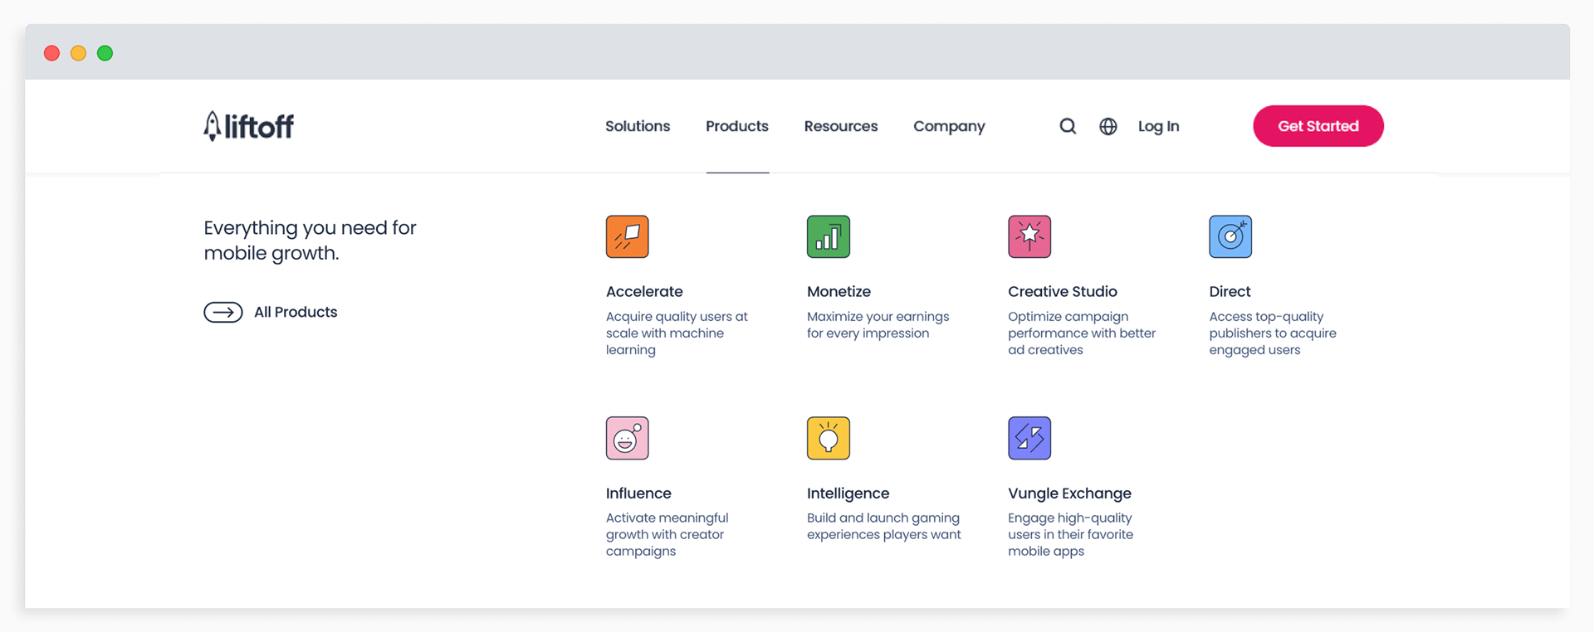Click the globe language icon
Viewport: 1594px width, 632px height.
[x=1107, y=126]
